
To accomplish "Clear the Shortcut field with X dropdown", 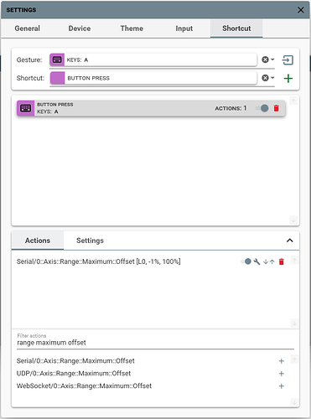I will click(x=268, y=78).
